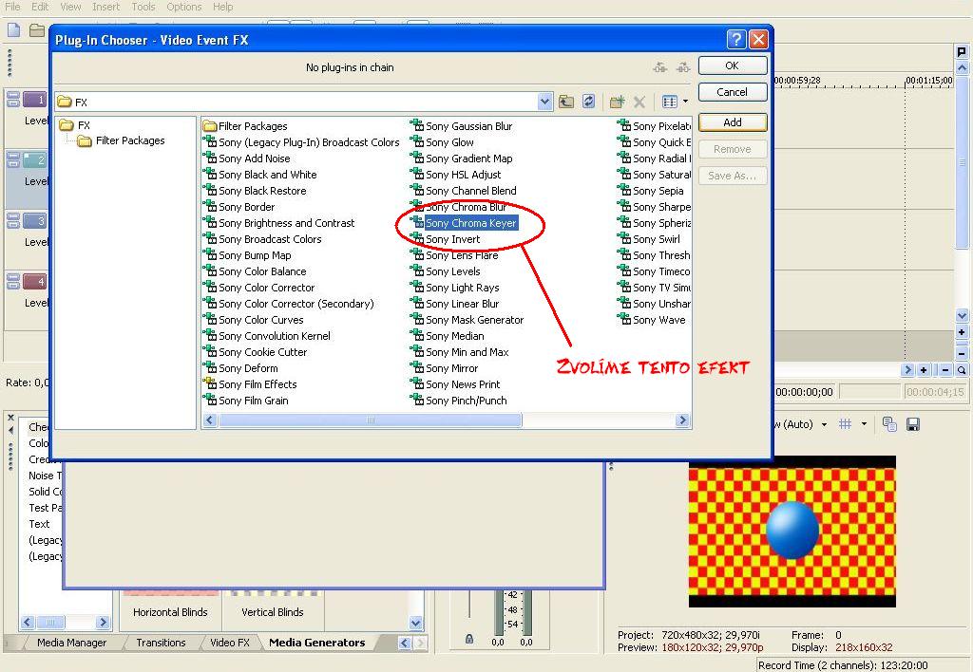This screenshot has width=973, height=672.
Task: Open the Tools menu
Action: [x=143, y=7]
